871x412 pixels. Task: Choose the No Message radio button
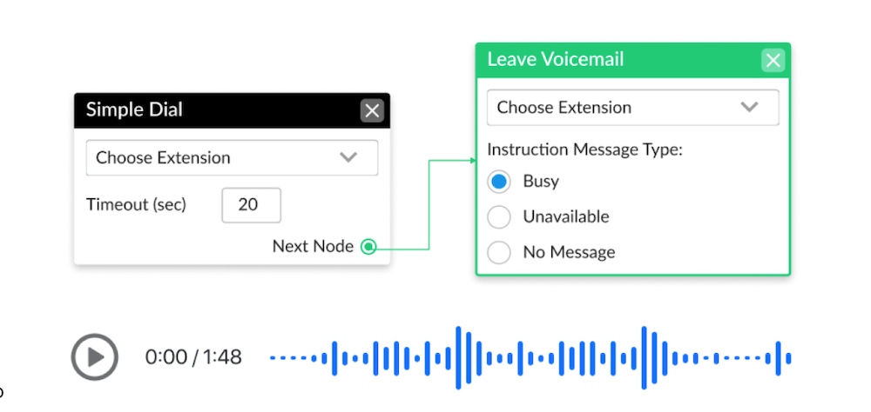click(x=499, y=253)
